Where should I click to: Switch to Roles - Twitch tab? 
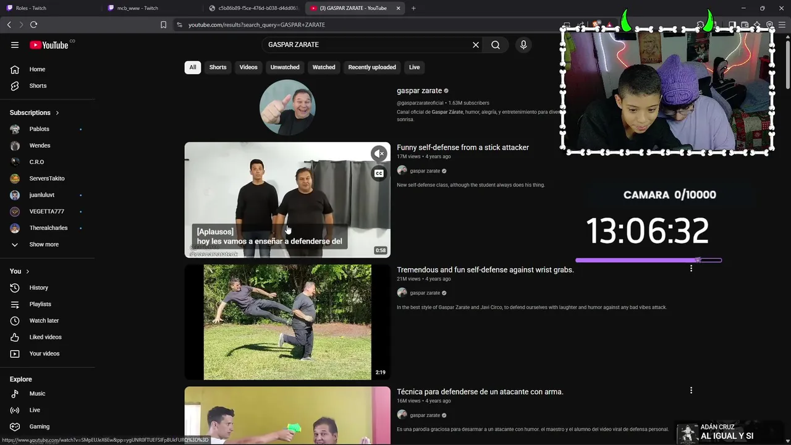click(49, 8)
